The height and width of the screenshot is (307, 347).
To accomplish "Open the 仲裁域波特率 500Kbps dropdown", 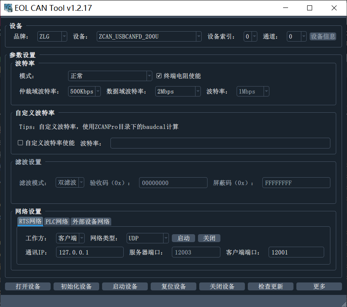I will coord(84,92).
